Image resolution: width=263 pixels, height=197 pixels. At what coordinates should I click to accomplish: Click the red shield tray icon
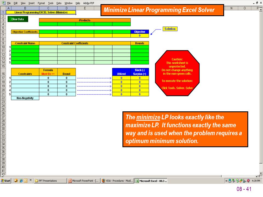248,181
